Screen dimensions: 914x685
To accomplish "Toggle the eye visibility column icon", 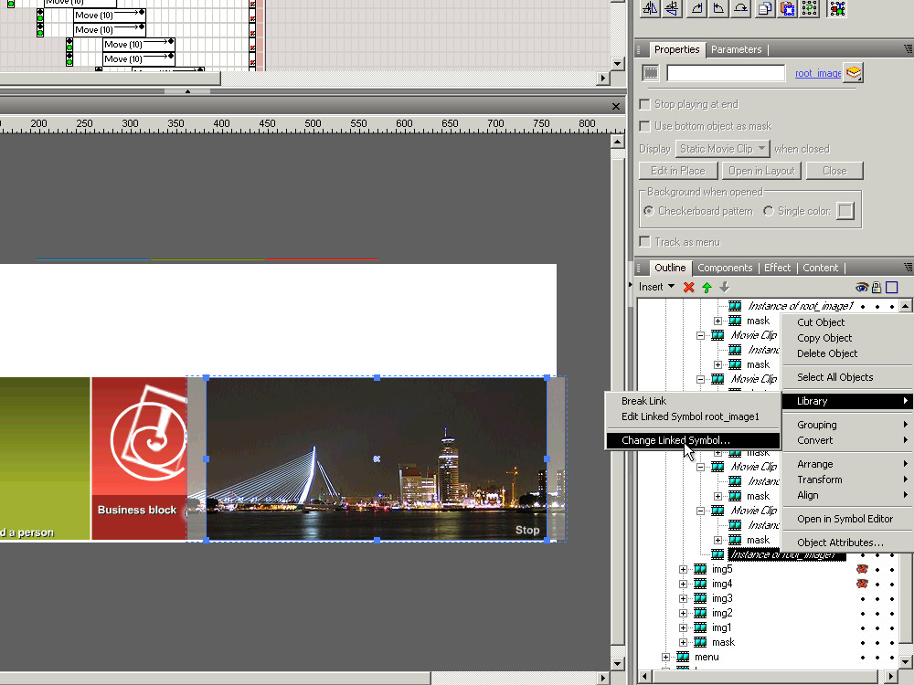I will (862, 287).
